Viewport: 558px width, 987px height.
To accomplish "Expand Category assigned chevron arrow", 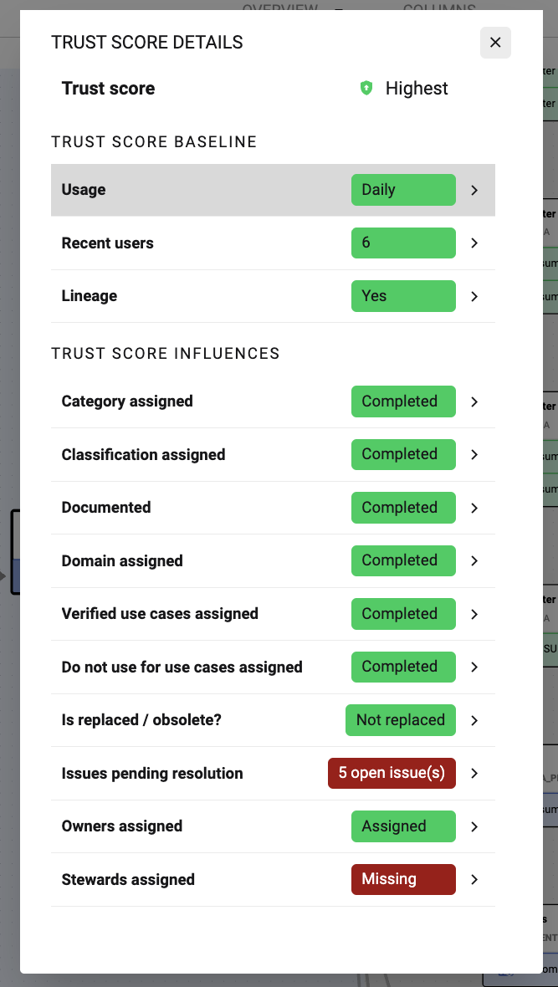I will pyautogui.click(x=474, y=401).
